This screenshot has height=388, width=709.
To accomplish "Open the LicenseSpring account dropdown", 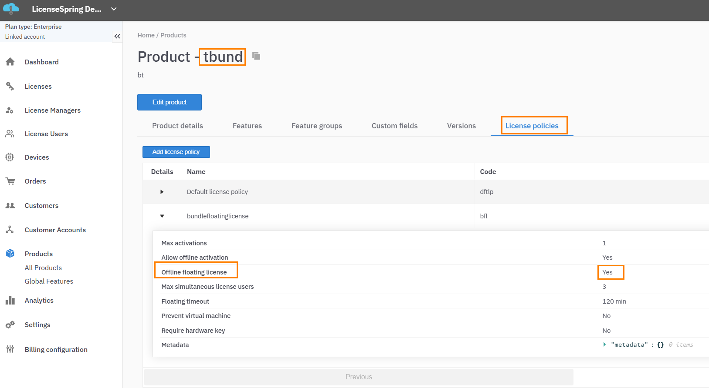I will pos(114,9).
